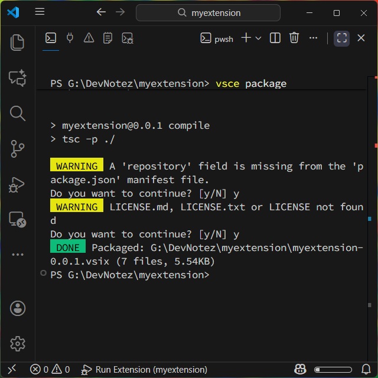This screenshot has height=378, width=378.
Task: Switch to the Debug Console tab
Action: tap(128, 38)
